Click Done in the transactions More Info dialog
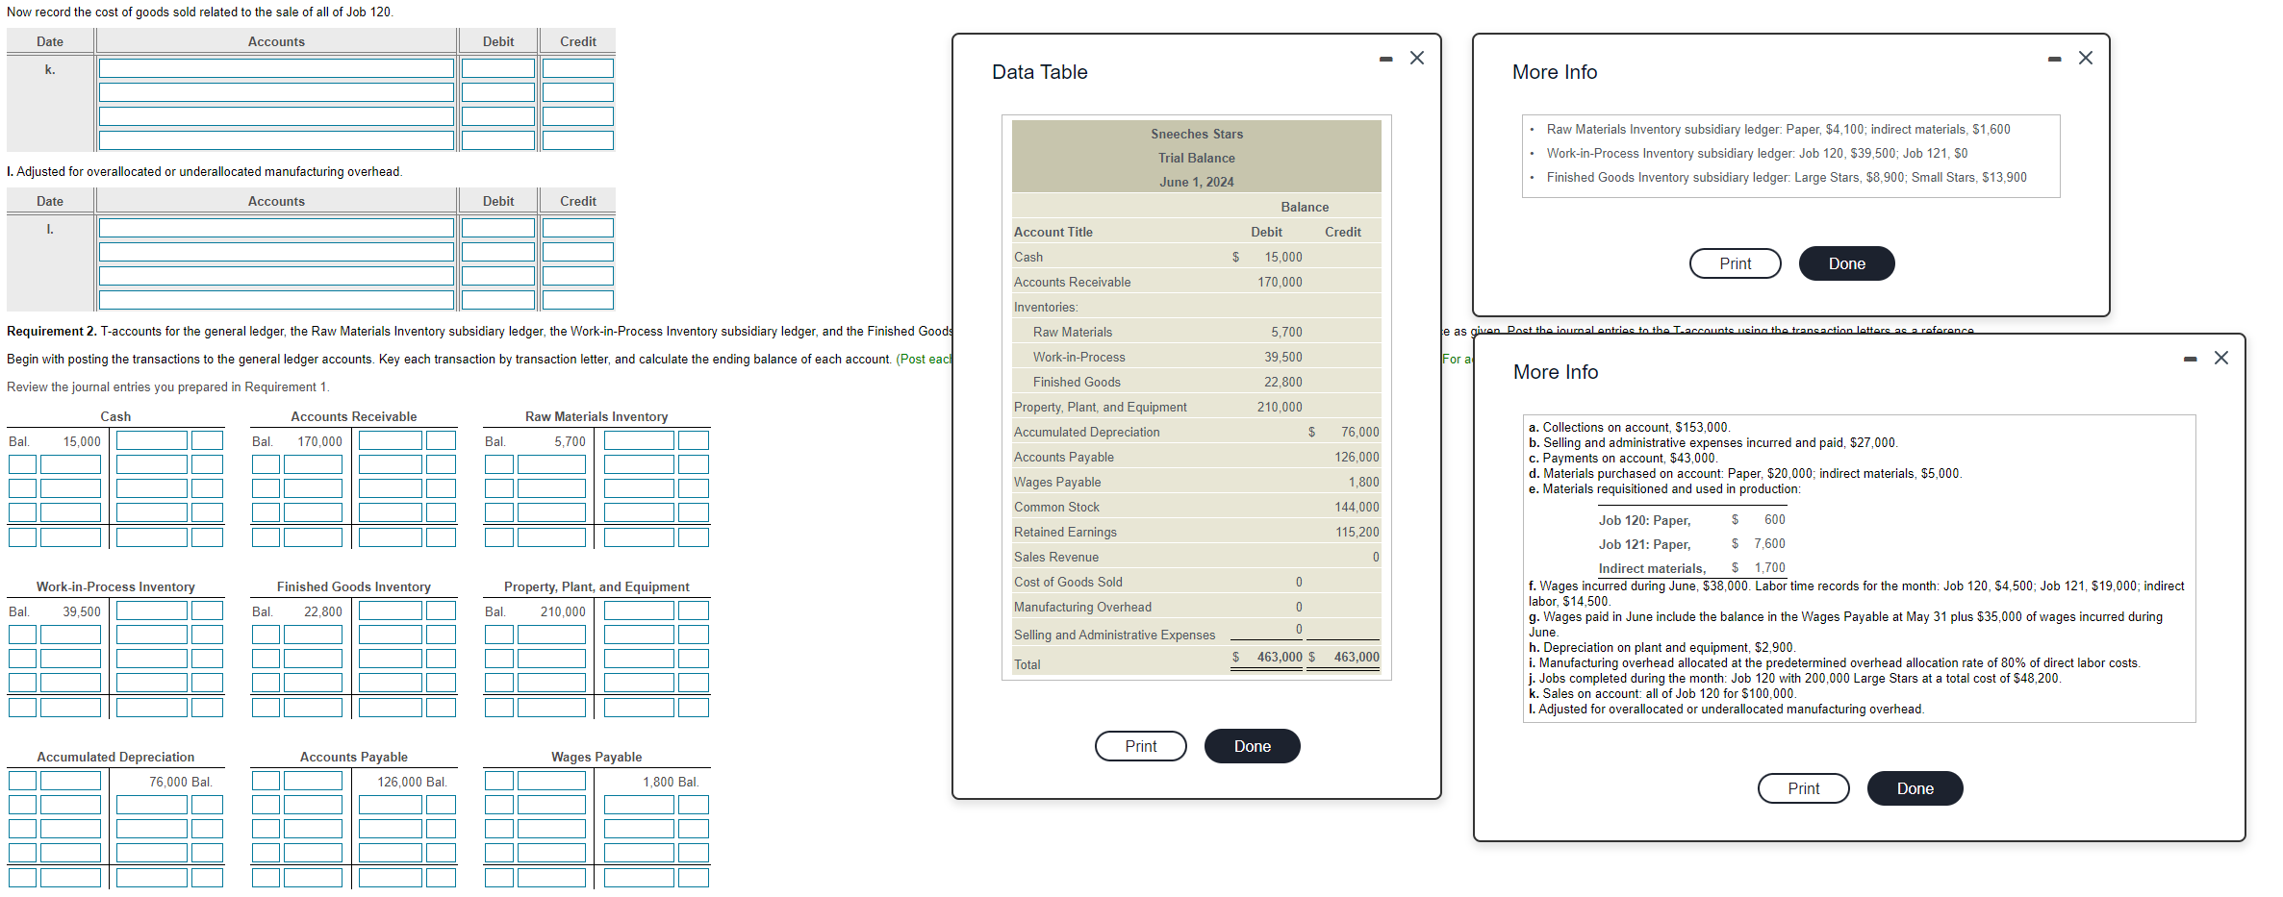 1915,788
